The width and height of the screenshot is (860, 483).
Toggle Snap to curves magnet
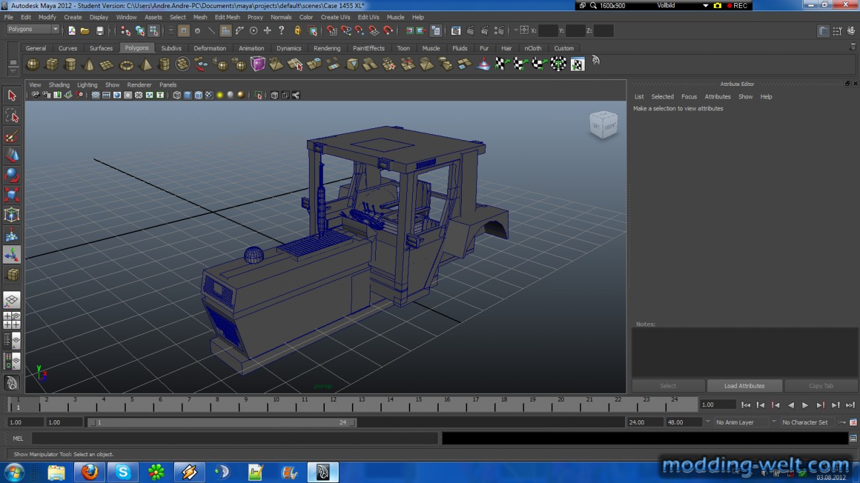point(345,30)
